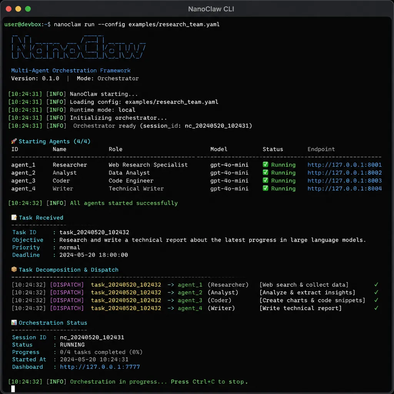Click 'Loading config: examples/research_team.yaml' log line
The width and height of the screenshot is (394, 394).
(x=144, y=102)
